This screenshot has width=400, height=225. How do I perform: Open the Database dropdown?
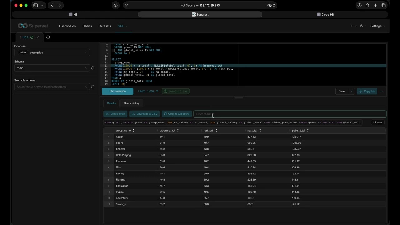[52, 52]
